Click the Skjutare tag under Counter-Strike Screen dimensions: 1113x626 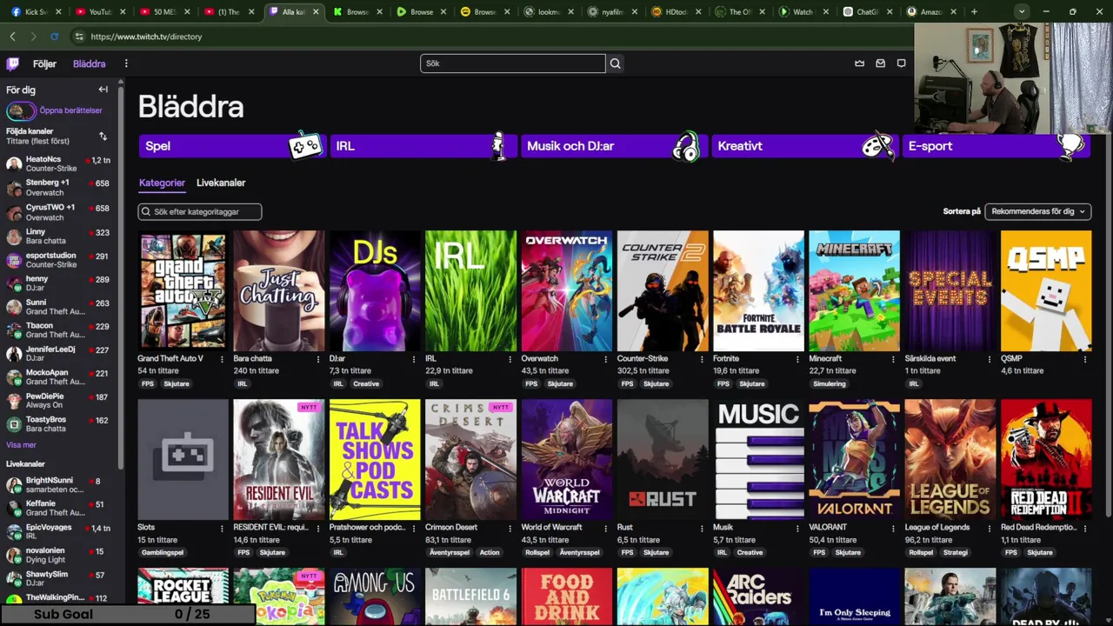point(656,383)
